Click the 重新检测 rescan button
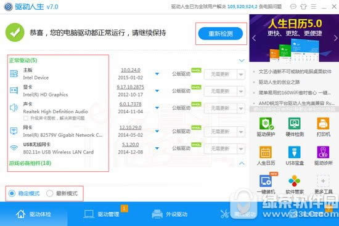 click(x=221, y=33)
